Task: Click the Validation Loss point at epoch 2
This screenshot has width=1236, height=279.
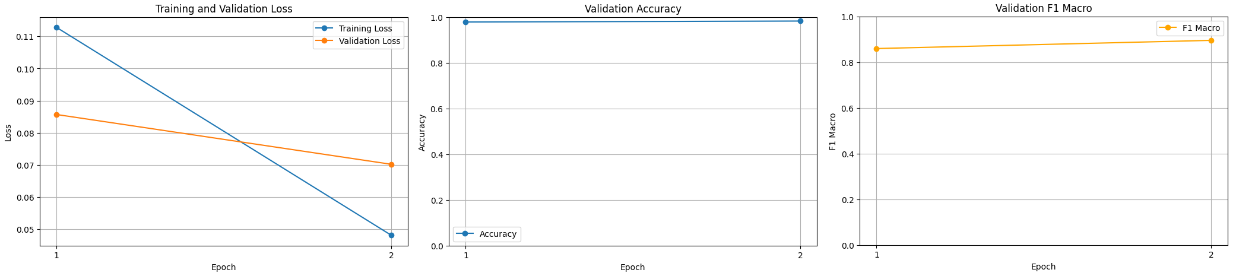Action: coord(391,164)
